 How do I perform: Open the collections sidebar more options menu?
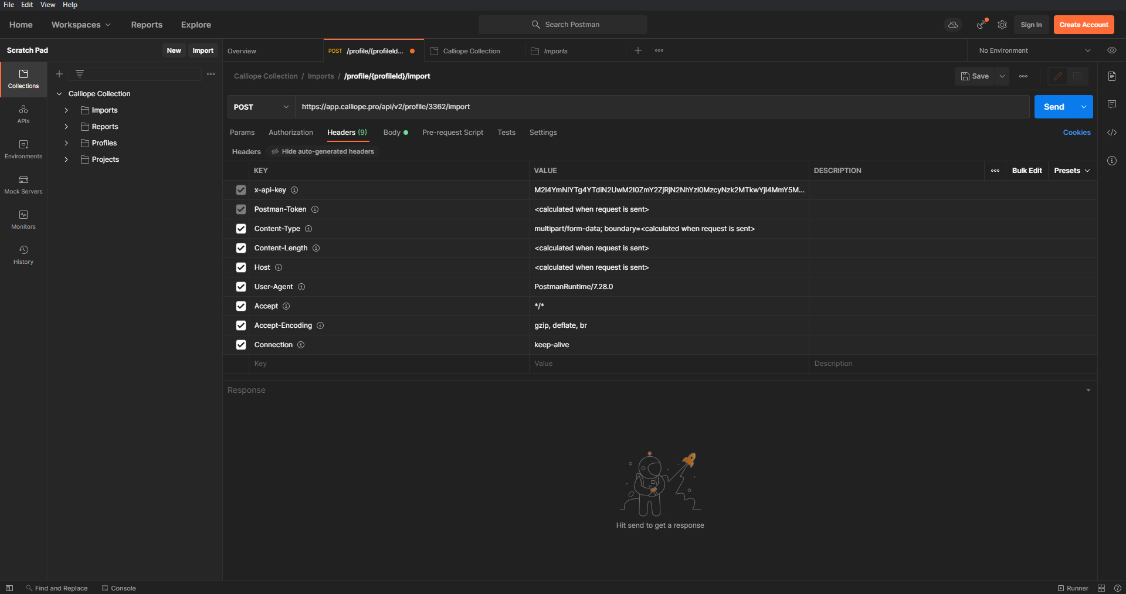(211, 74)
